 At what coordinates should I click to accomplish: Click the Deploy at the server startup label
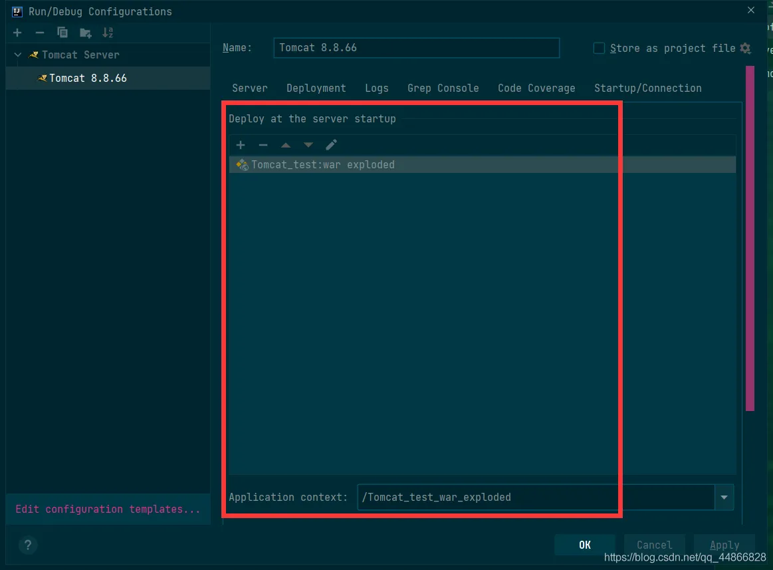tap(312, 118)
